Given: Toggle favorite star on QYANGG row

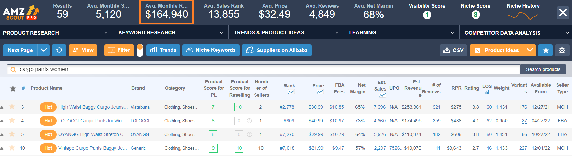Looking at the screenshot, I should [x=12, y=134].
